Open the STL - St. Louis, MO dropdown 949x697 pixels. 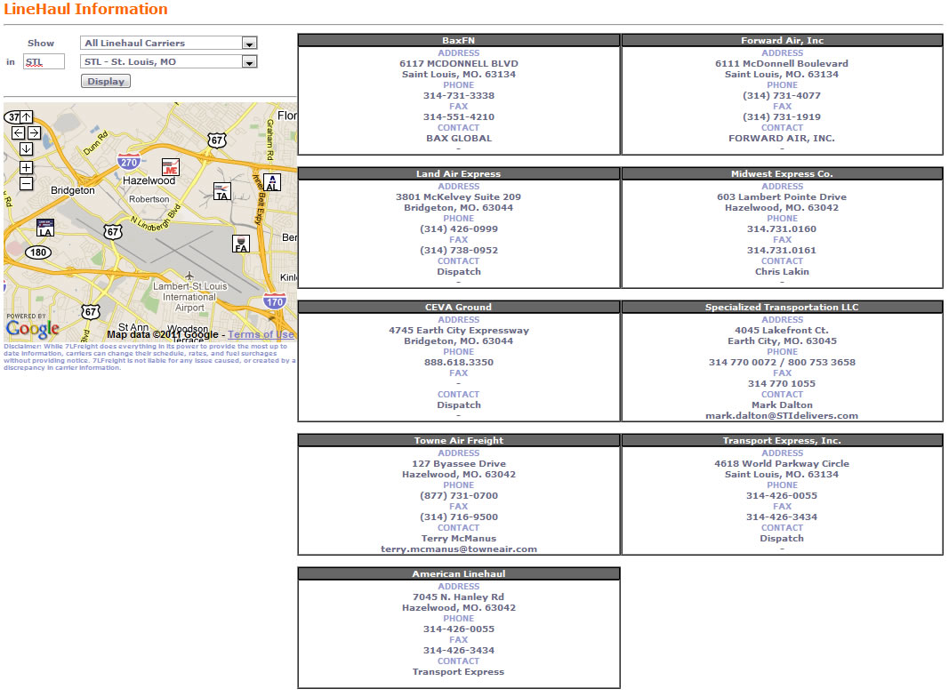click(169, 61)
